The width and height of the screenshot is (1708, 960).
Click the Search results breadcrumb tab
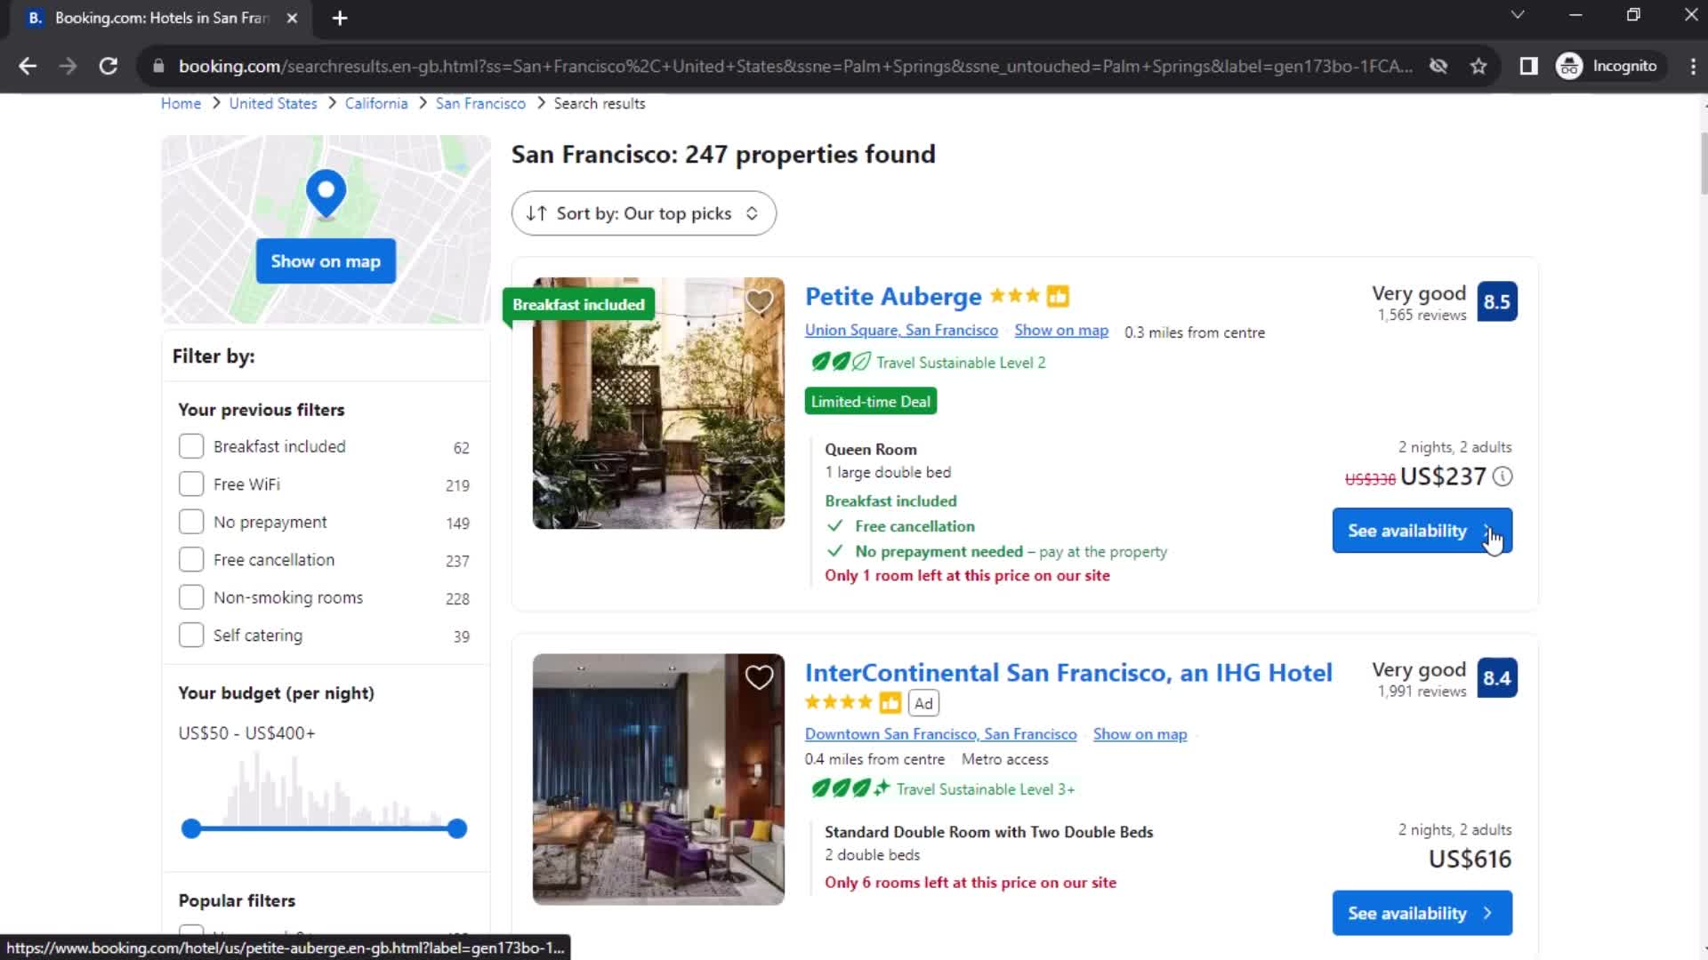coord(599,104)
